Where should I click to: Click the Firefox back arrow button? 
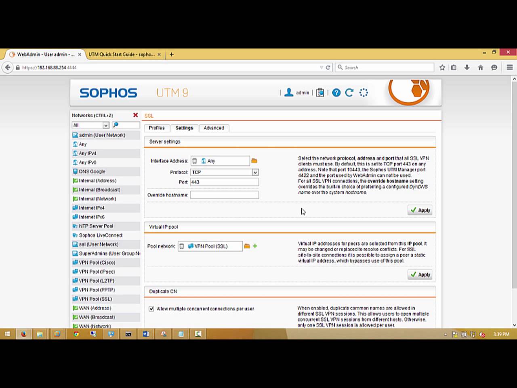(8, 67)
